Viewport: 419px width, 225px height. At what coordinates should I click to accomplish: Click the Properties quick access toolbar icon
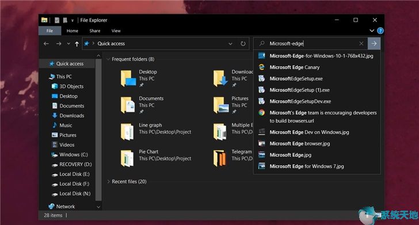(56, 20)
